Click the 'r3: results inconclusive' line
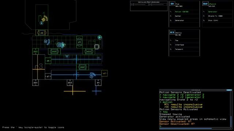 (184, 107)
